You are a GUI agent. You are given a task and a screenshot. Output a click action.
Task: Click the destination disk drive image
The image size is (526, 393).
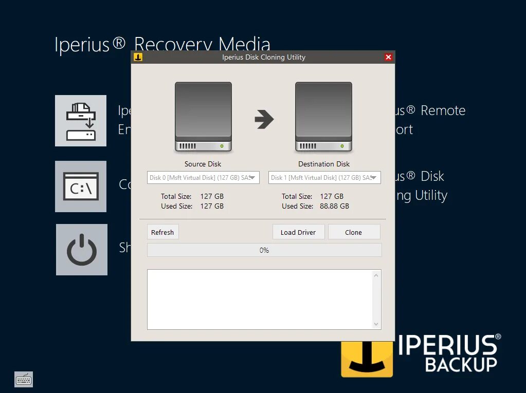324,117
